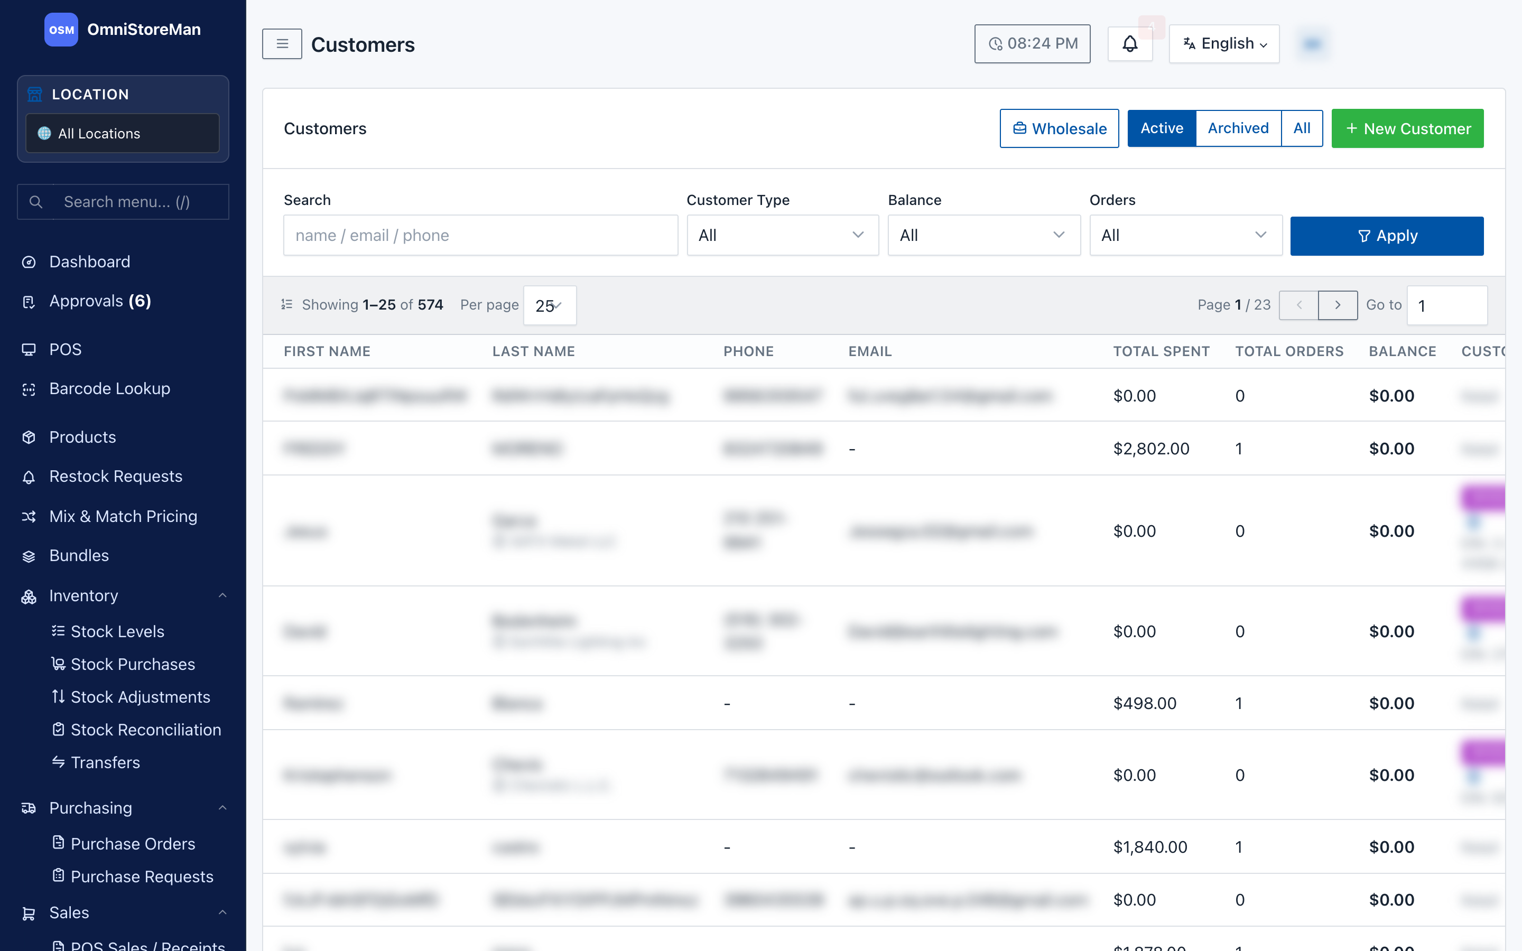Open Barcode Lookup
The width and height of the screenshot is (1522, 951).
point(109,389)
